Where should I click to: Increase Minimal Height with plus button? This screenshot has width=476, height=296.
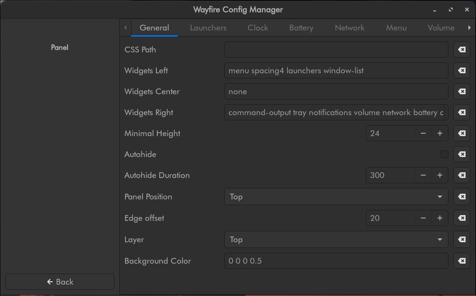[439, 133]
